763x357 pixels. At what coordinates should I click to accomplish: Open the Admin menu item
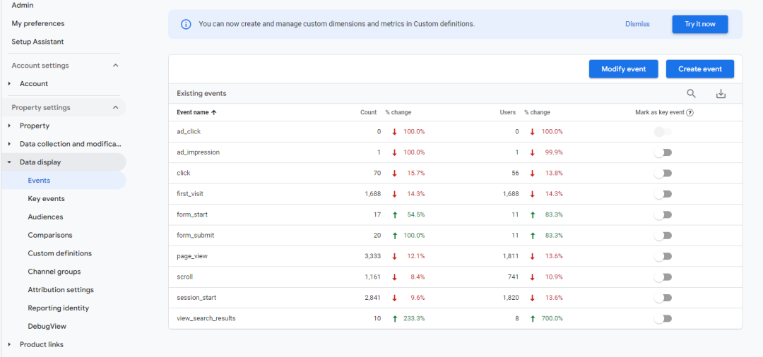click(23, 5)
